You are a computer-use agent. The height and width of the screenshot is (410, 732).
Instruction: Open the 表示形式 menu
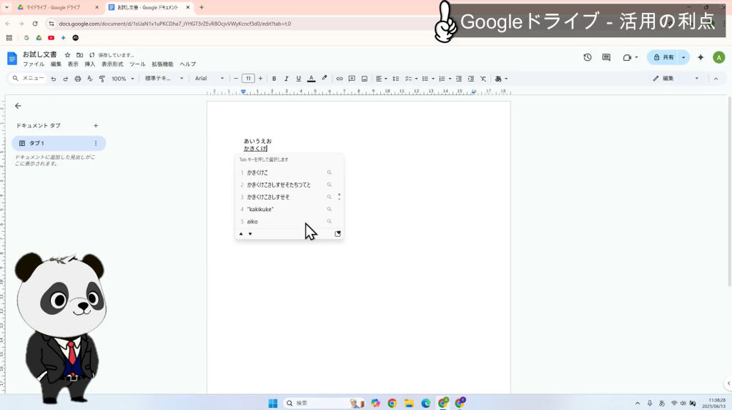click(112, 64)
